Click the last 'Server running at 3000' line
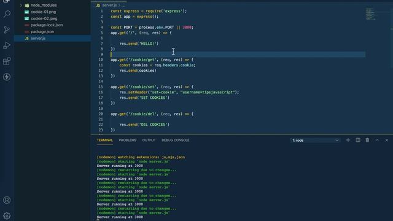The height and width of the screenshot is (221, 393). coord(120,217)
